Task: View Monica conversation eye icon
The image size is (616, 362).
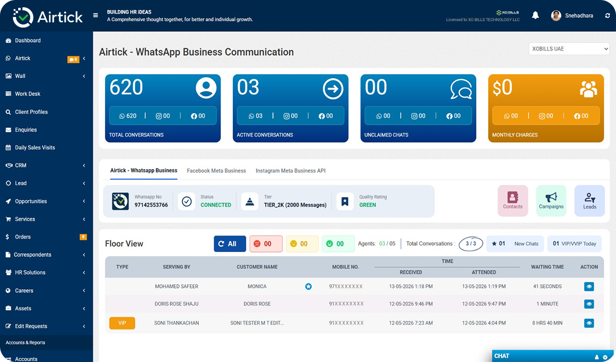Action: (x=589, y=286)
